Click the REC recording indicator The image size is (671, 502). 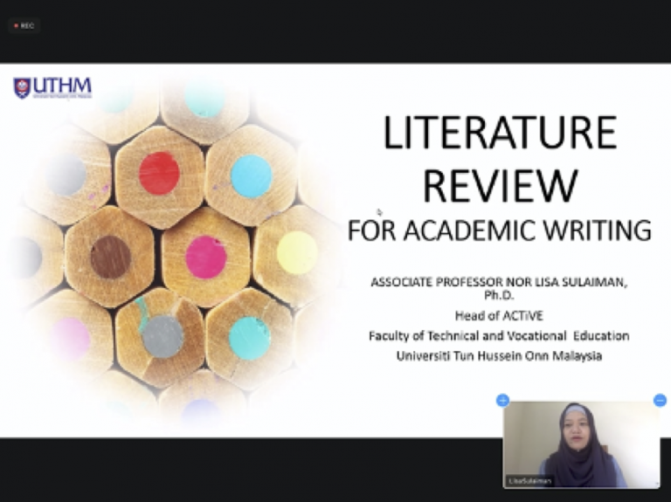pos(24,25)
